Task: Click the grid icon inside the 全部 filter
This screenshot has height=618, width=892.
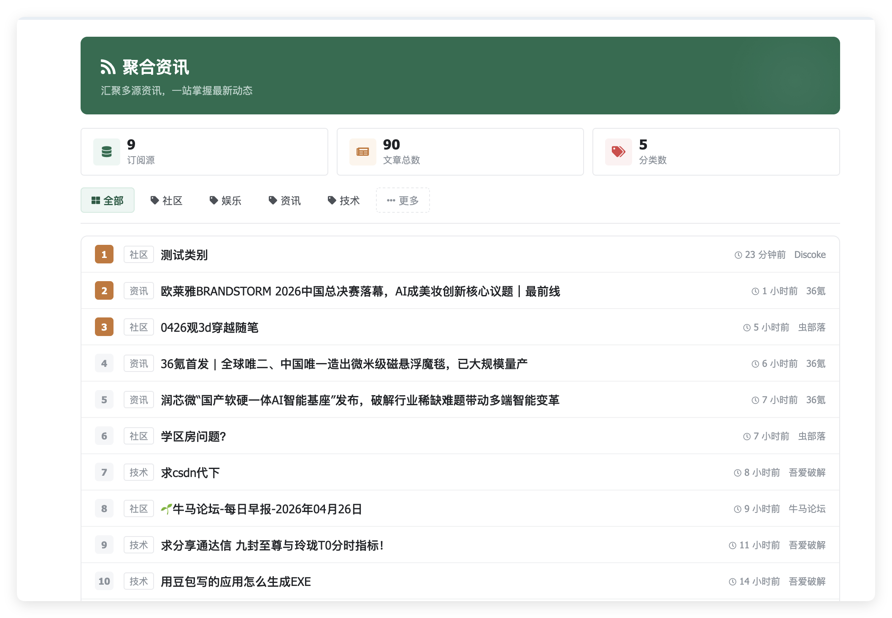Action: 95,200
